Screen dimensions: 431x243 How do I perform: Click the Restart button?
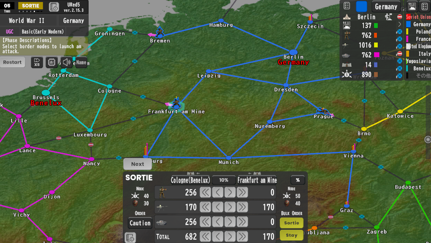point(12,62)
